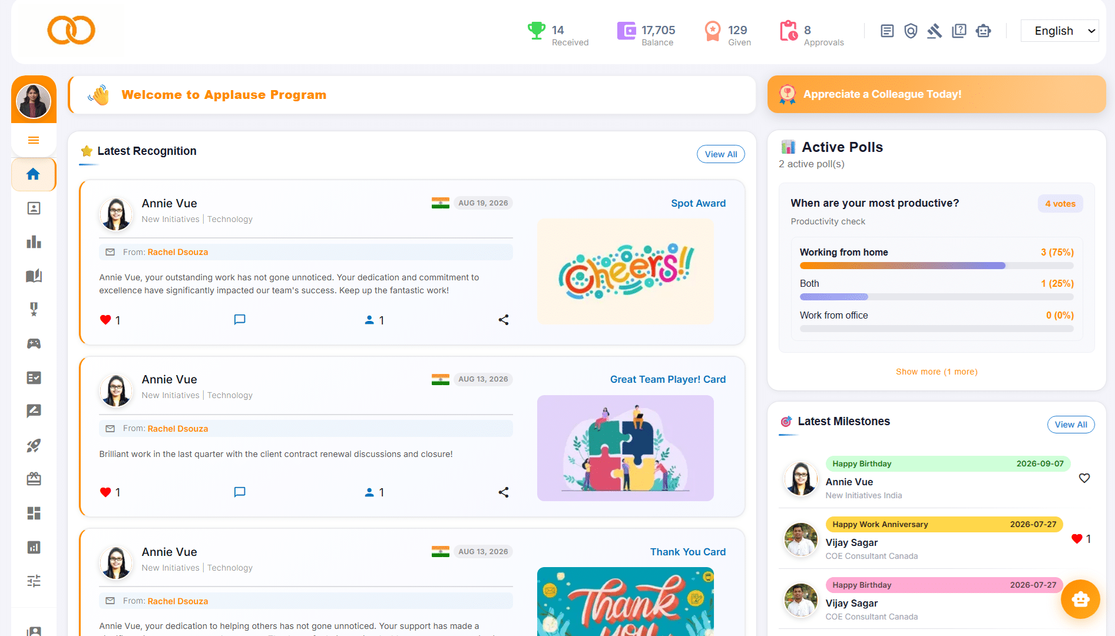Open the robot assistant header icon
The height and width of the screenshot is (636, 1115).
983,31
